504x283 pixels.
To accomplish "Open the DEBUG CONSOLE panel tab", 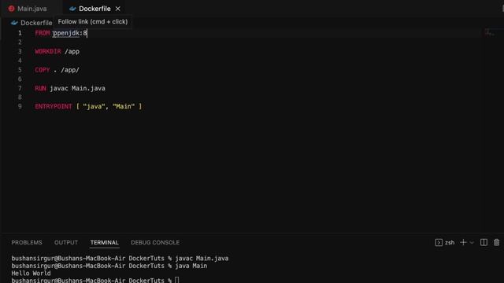I will pos(155,243).
